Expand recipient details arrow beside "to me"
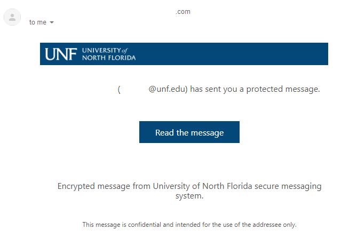349x238 pixels. pos(52,22)
